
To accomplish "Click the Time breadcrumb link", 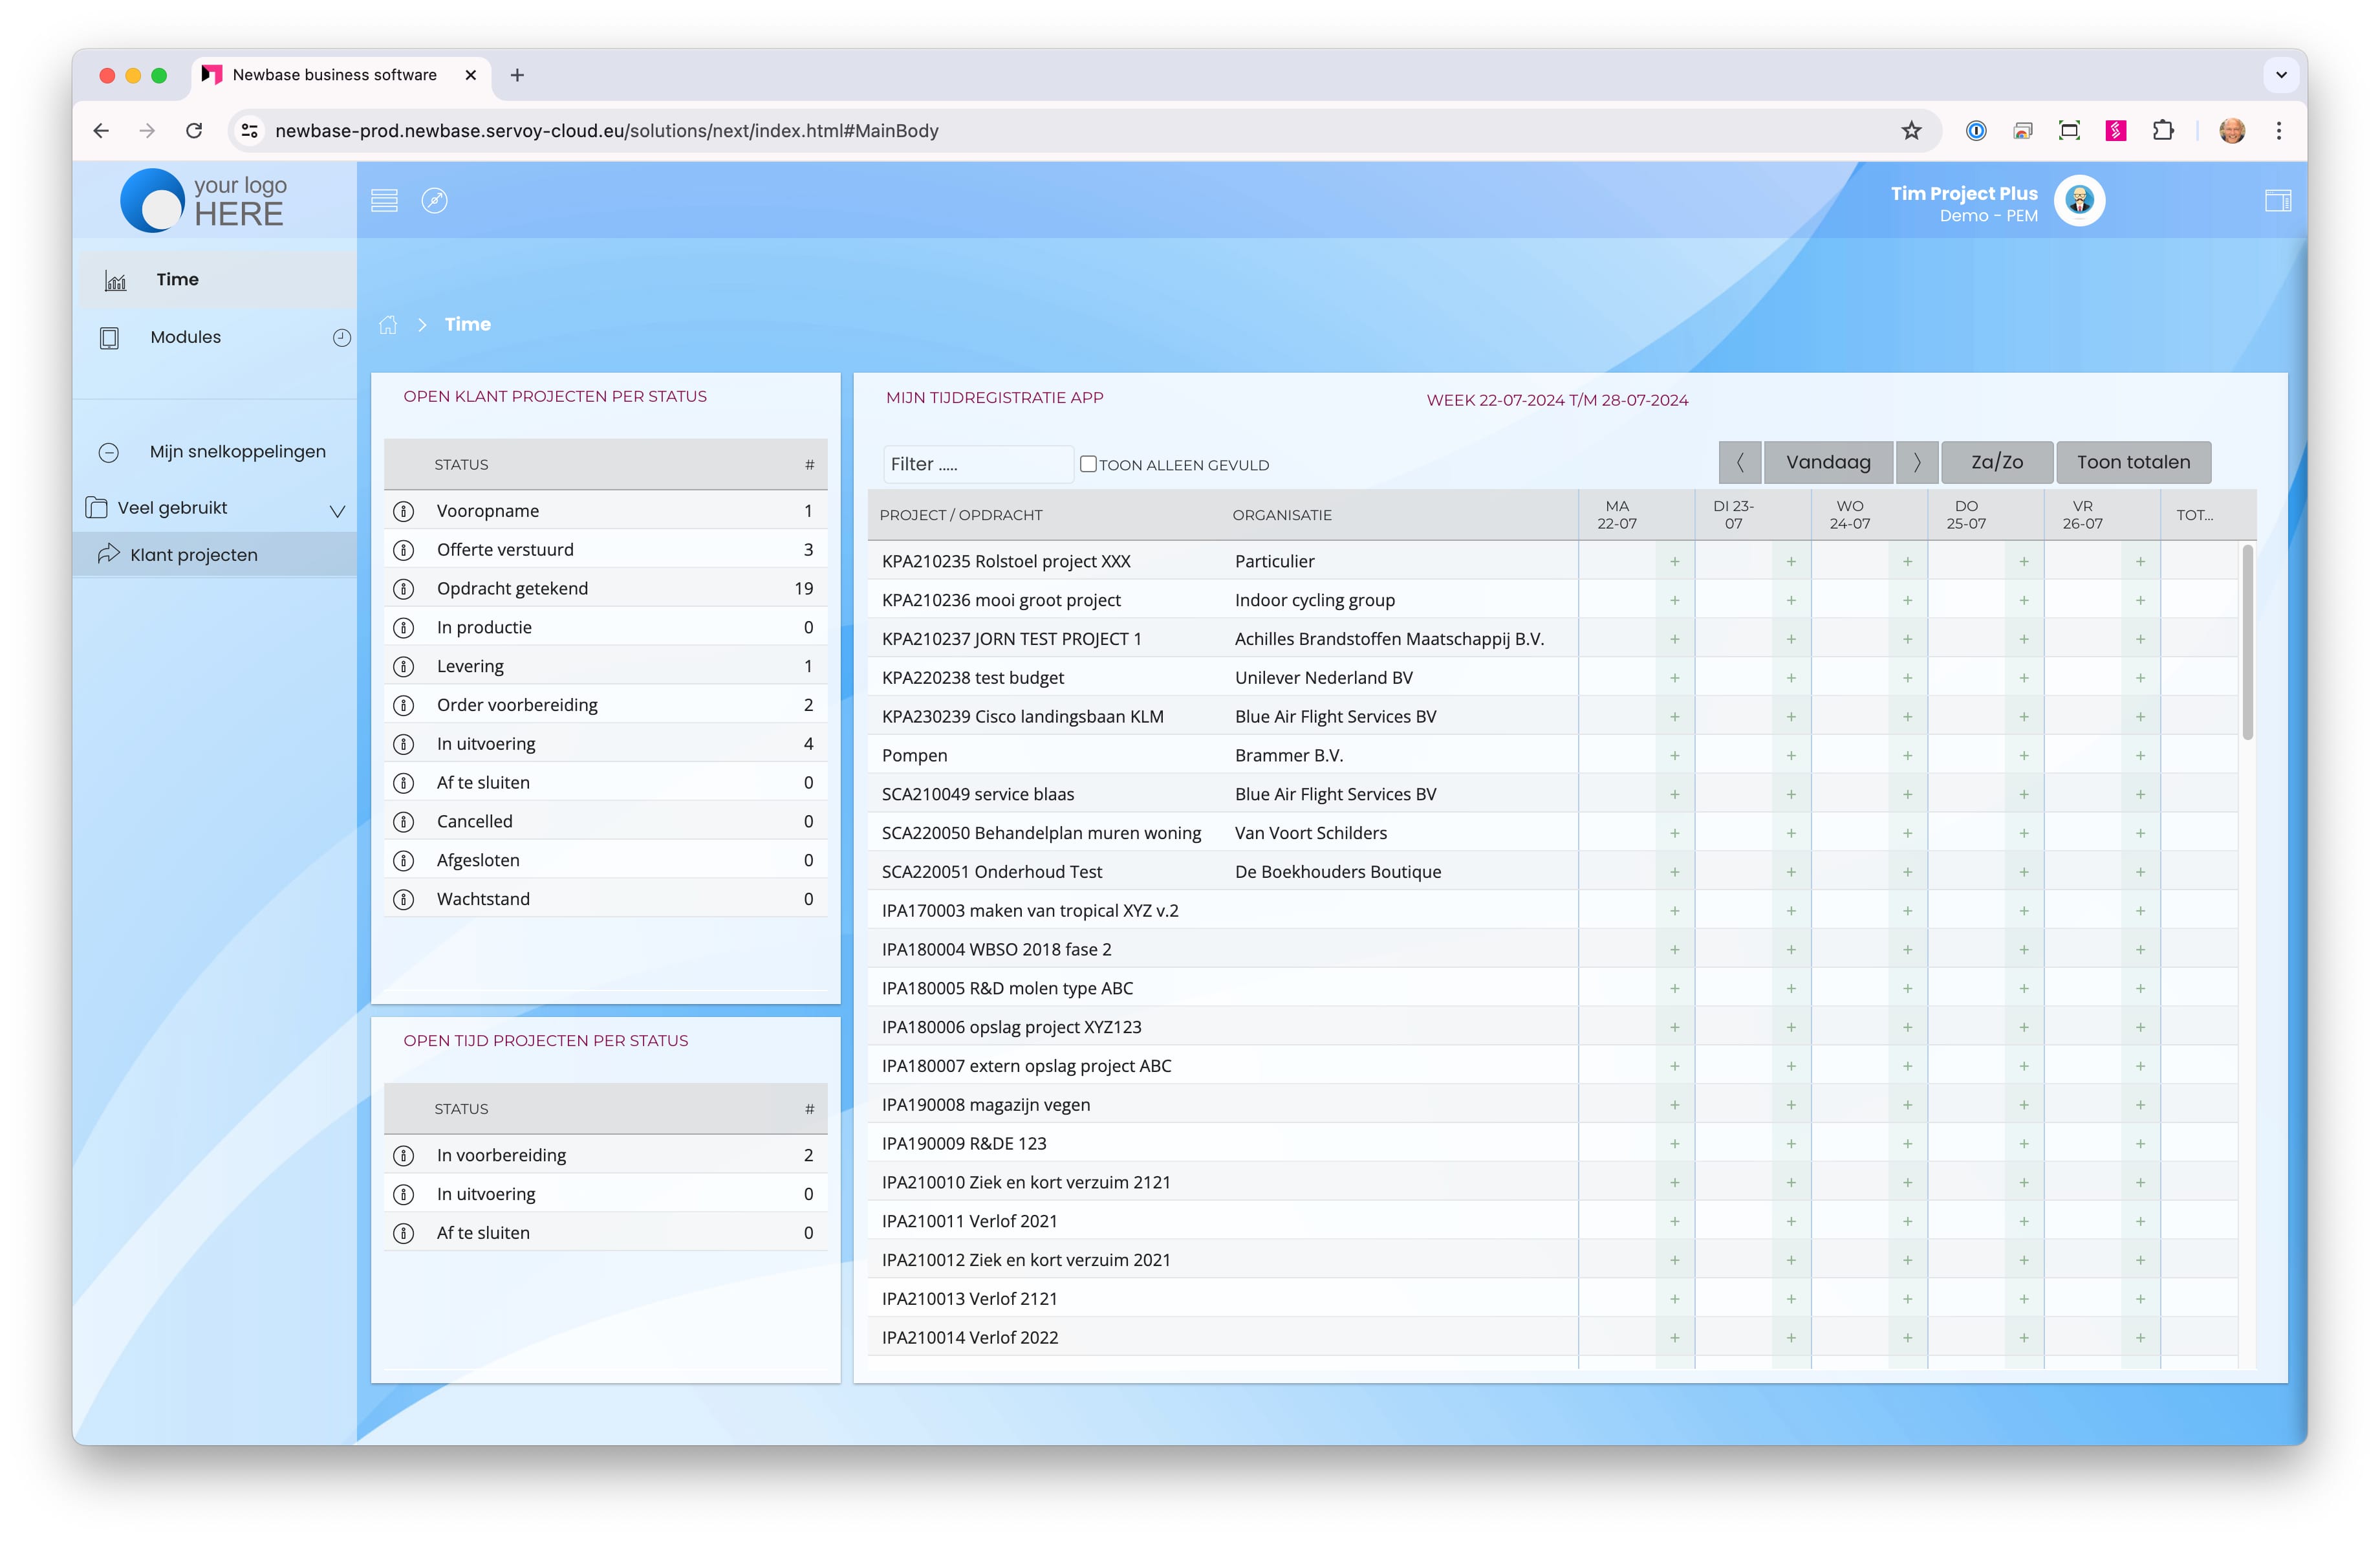I will point(467,324).
